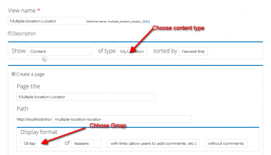Click the Chhose Gmap annotation text
This screenshot has width=271, height=155.
[108, 125]
